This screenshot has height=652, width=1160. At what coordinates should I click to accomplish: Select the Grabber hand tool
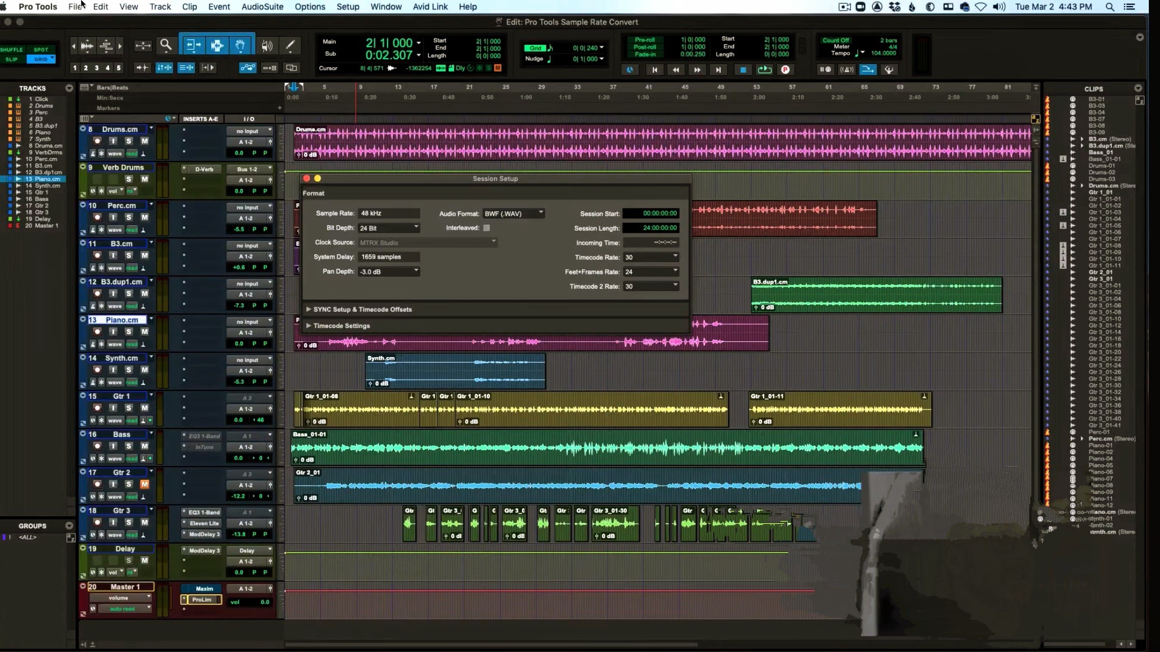click(x=240, y=45)
